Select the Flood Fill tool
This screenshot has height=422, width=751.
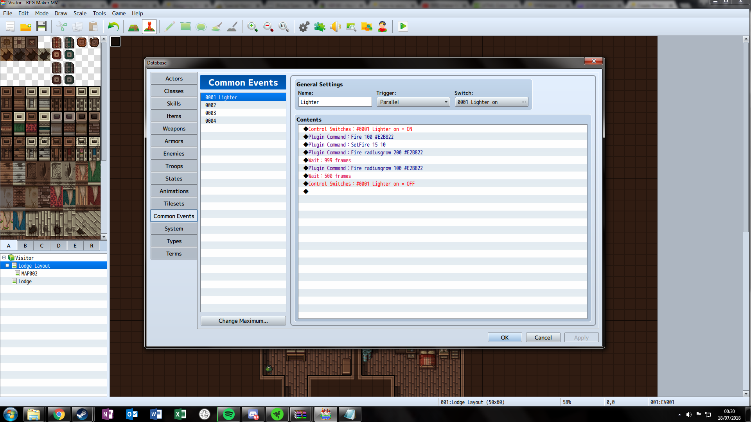217,27
